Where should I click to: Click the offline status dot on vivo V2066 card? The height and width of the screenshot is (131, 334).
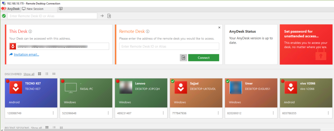coord(283,81)
